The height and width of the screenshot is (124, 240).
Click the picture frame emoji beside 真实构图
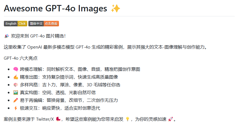(x=16, y=93)
